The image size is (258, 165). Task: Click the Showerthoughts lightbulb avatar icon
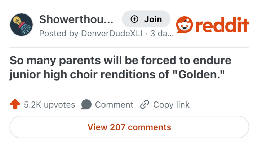21,25
